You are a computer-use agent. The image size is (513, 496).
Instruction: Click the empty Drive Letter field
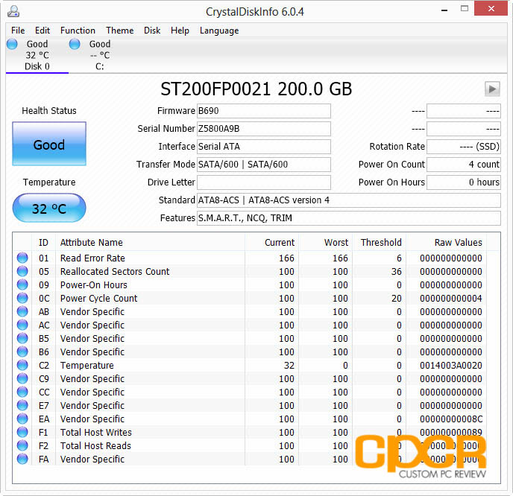264,182
